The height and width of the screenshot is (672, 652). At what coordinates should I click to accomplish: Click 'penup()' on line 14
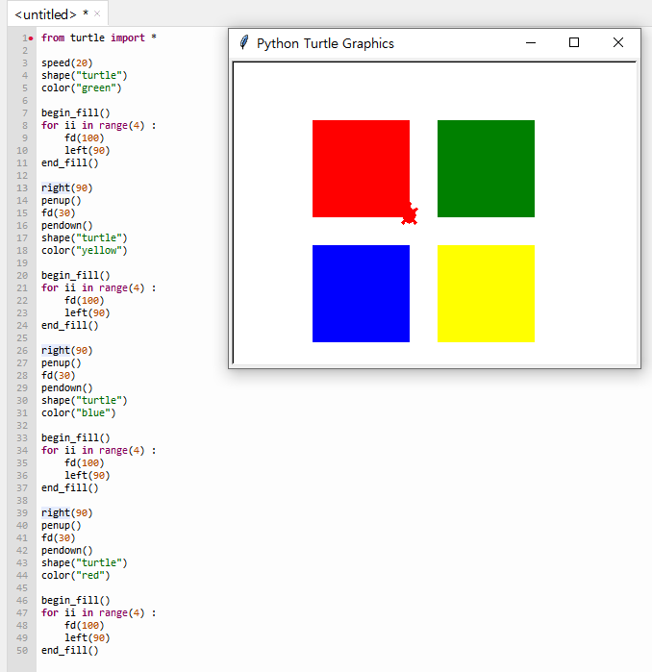[62, 200]
